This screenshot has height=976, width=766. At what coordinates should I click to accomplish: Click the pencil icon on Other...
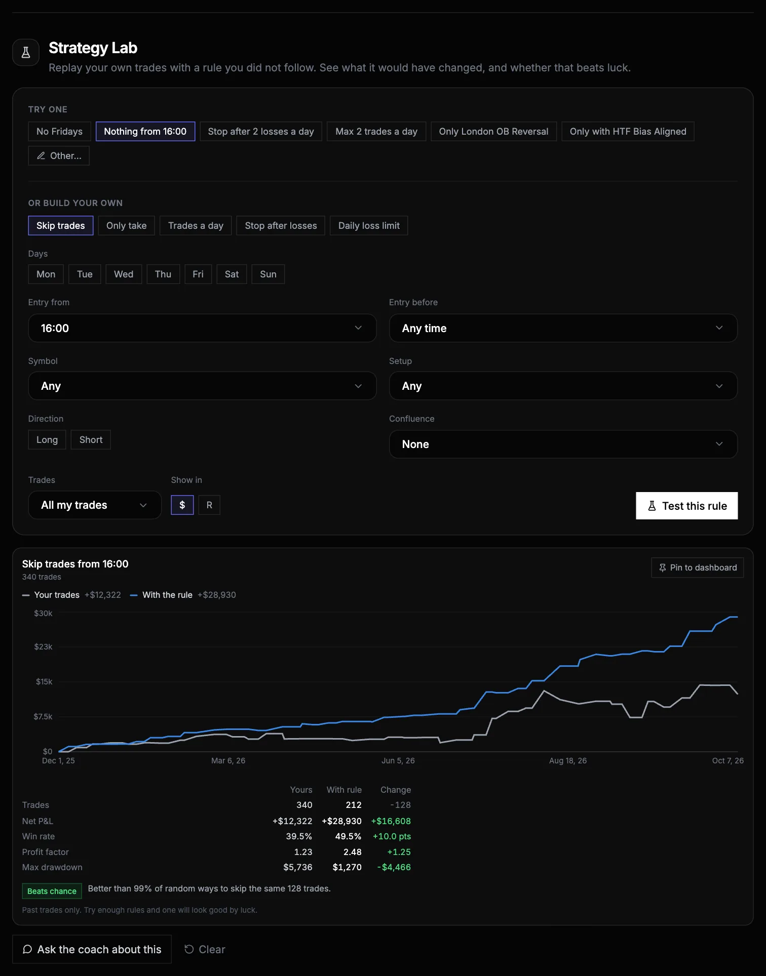[41, 156]
